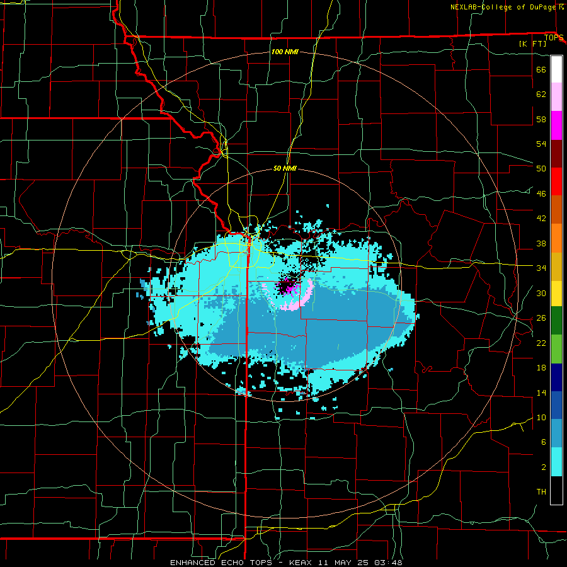Click the 66 legend value
The width and height of the screenshot is (567, 567).
pyautogui.click(x=541, y=69)
